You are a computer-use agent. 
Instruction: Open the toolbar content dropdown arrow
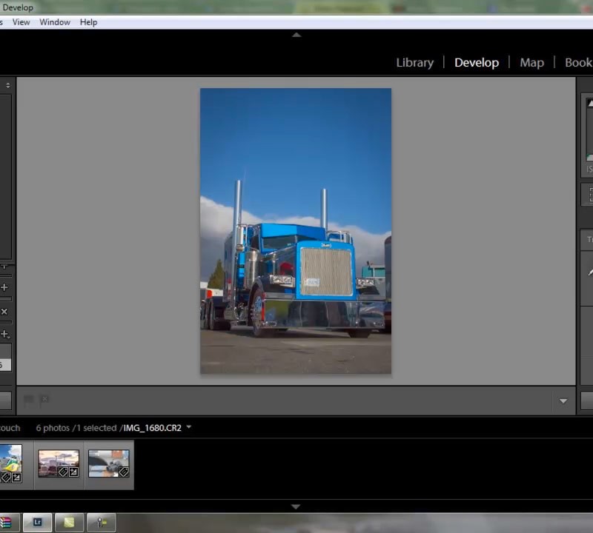point(563,401)
